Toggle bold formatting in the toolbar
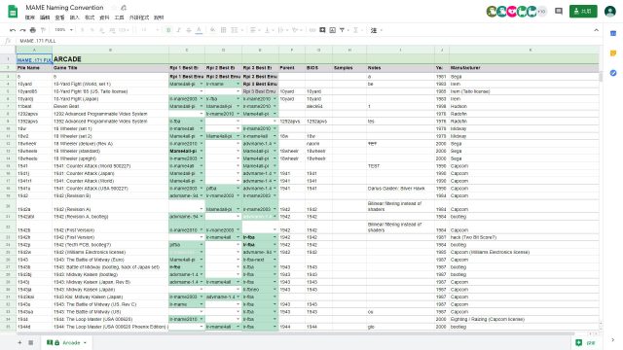This screenshot has width=623, height=350. [168, 30]
